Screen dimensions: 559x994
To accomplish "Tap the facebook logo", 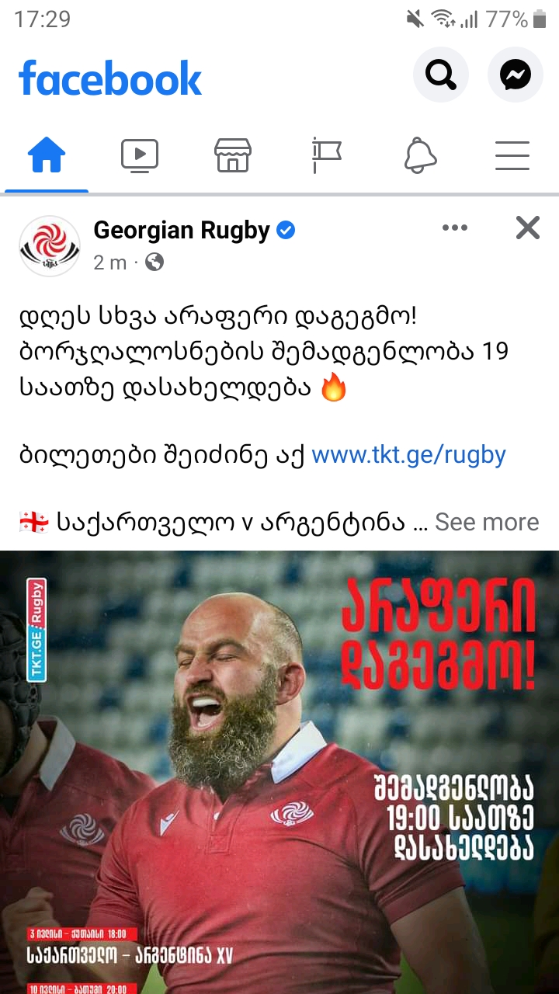I will [x=110, y=78].
